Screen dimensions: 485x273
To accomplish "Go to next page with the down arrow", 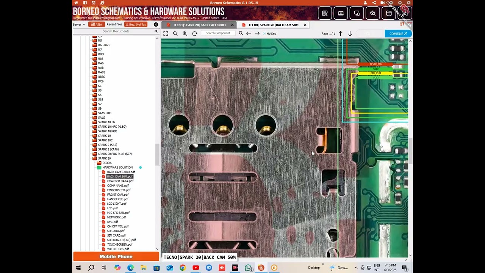I will coord(350,33).
